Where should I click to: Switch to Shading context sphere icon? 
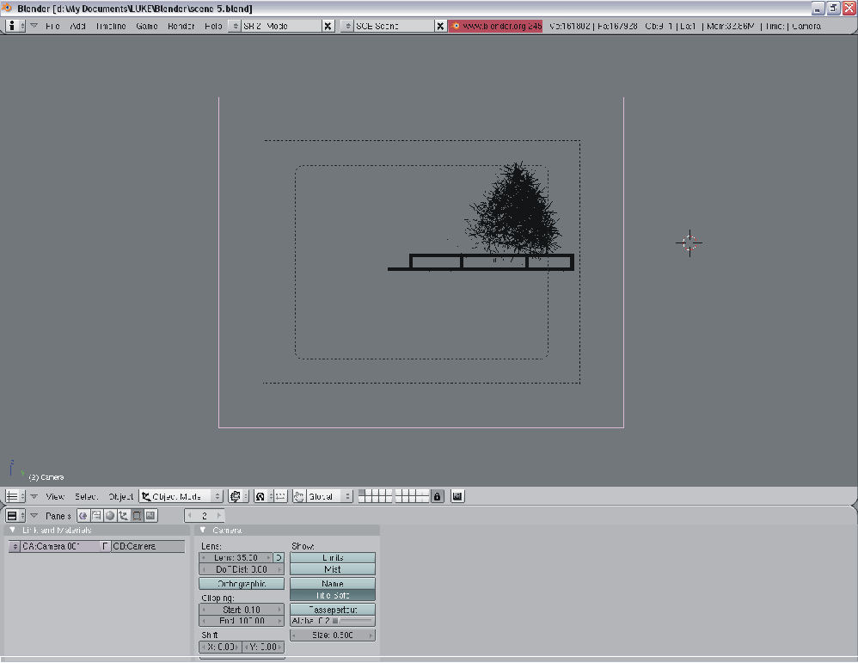pyautogui.click(x=110, y=516)
